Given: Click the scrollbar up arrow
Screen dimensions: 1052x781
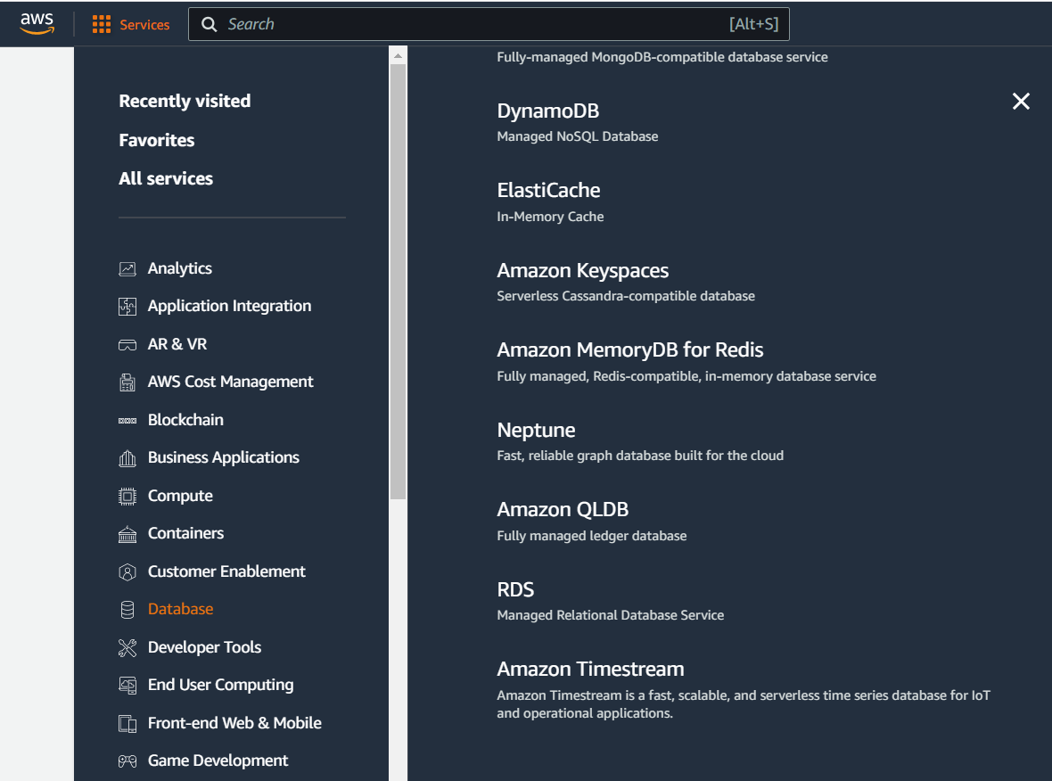Looking at the screenshot, I should point(398,55).
